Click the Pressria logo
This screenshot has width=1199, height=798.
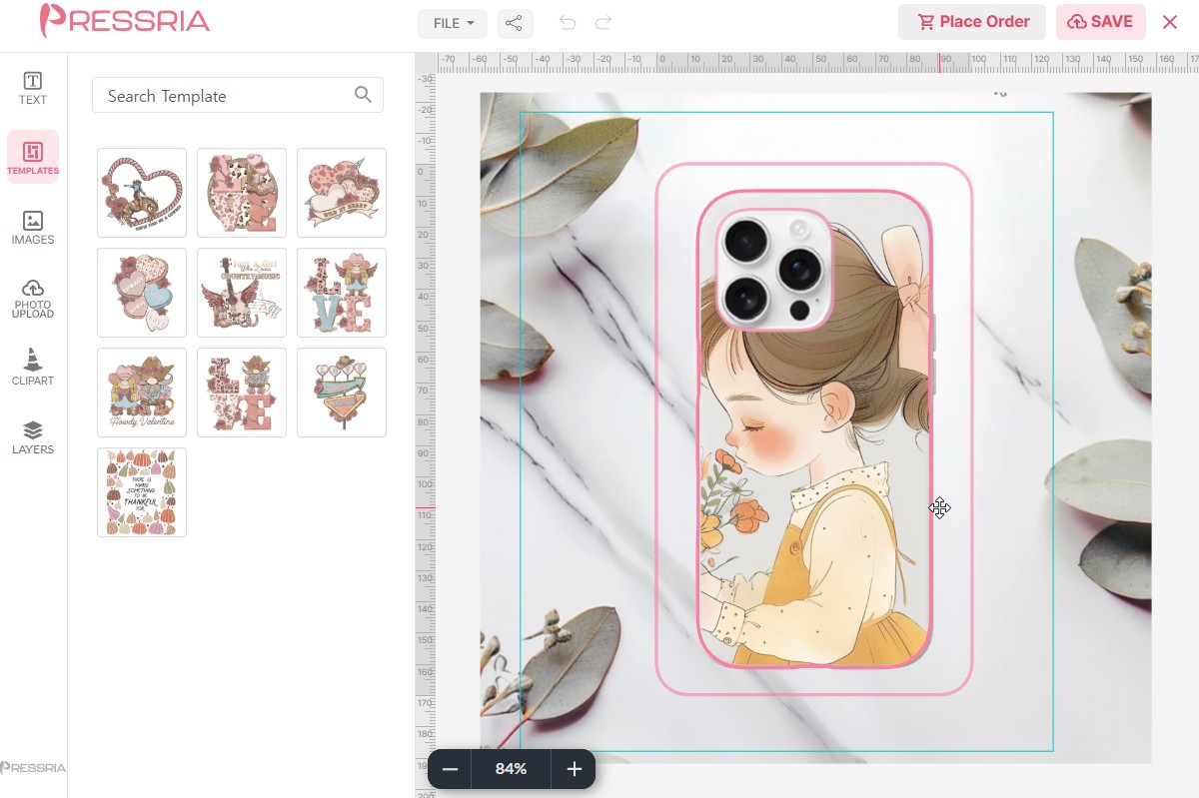point(125,20)
